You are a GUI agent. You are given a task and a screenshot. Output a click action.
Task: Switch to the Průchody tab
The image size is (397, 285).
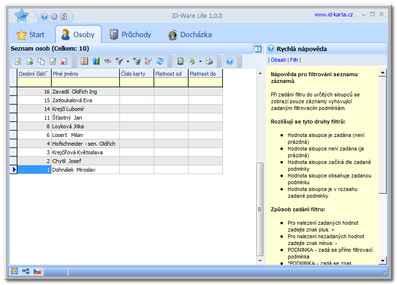pos(130,35)
